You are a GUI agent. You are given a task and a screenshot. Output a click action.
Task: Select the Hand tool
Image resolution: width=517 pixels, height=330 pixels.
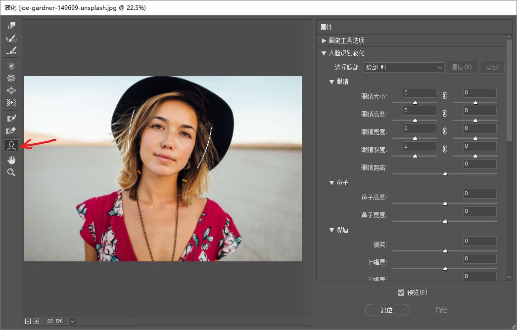point(11,159)
